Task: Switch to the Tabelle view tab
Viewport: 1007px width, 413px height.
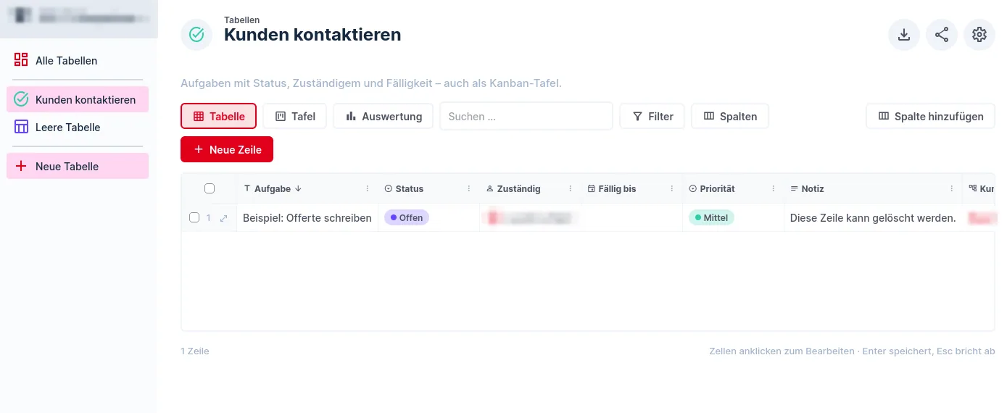Action: tap(218, 116)
